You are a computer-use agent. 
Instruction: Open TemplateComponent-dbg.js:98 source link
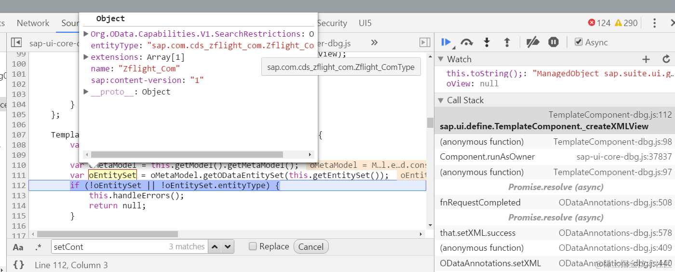click(x=612, y=142)
